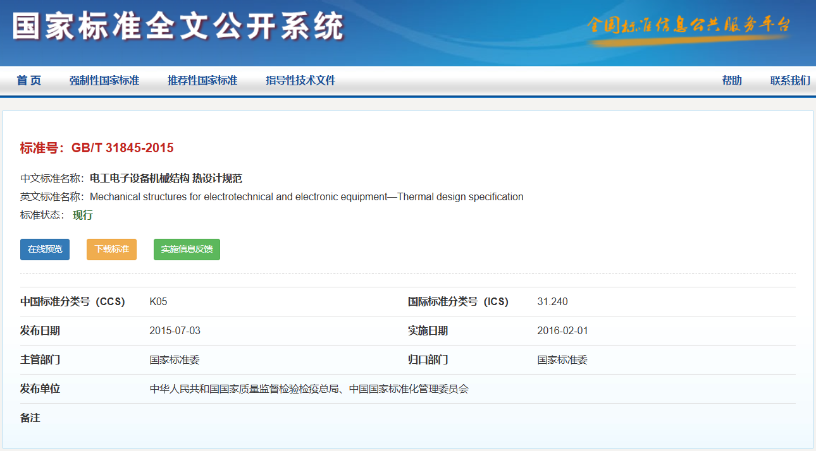This screenshot has width=816, height=451.
Task: Click the 全国标准信息公共服务平台 logo
Action: [689, 26]
